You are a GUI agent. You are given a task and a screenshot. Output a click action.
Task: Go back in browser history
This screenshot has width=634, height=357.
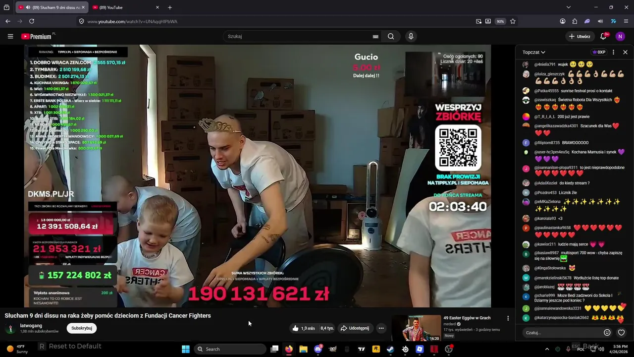[8, 21]
